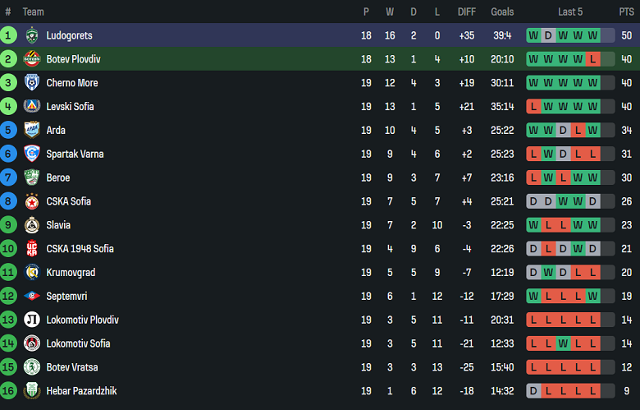Viewport: 640px width, 410px height.
Task: Click Ludogorets' gray D result box
Action: [548, 35]
